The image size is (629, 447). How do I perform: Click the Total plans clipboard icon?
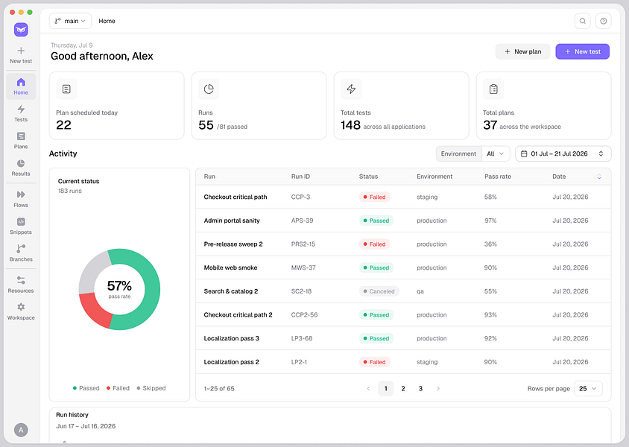(493, 89)
